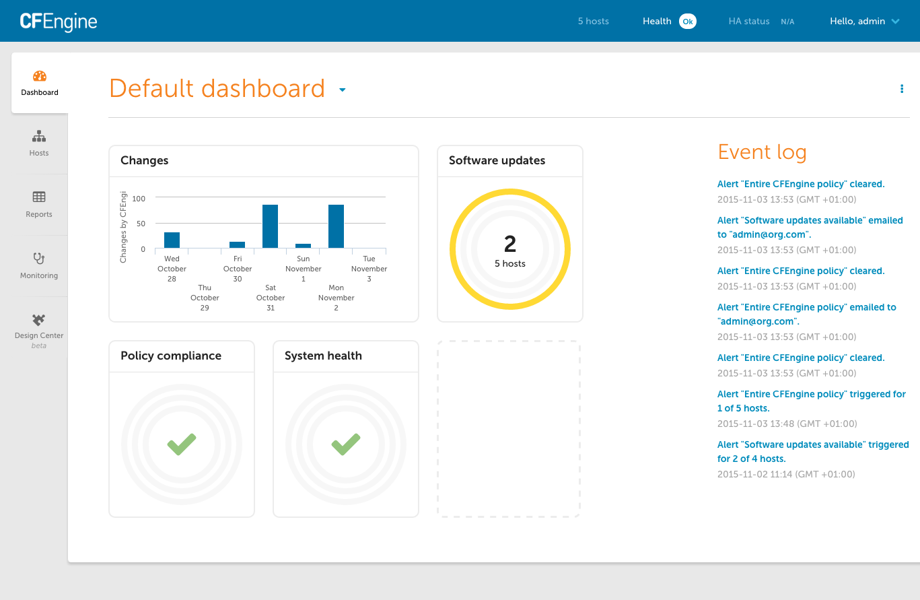Screen dimensions: 920x600
Task: Click the Policy compliance green checkmark
Action: [x=182, y=444]
